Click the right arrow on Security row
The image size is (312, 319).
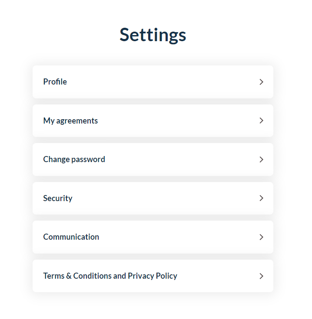point(261,198)
